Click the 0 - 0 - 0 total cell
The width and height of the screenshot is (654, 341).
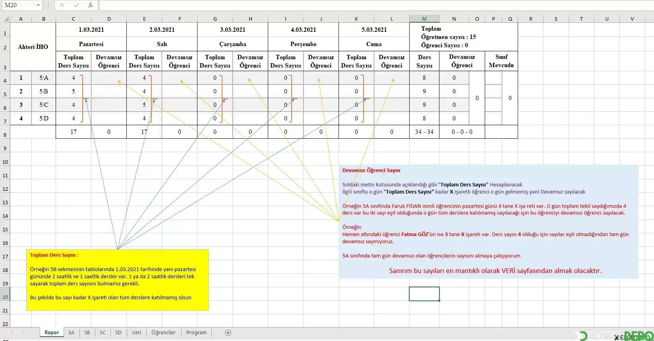coord(462,132)
